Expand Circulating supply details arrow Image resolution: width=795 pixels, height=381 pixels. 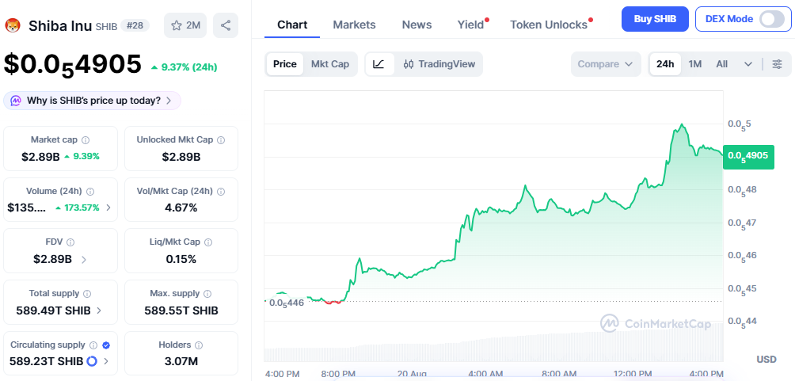[106, 361]
